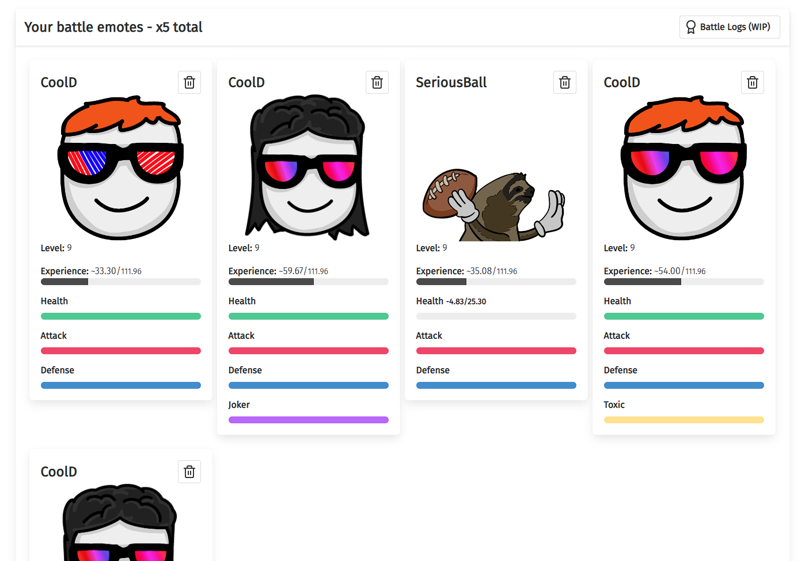Select the orange-haired CoolD with gradient glasses

[x=684, y=168]
